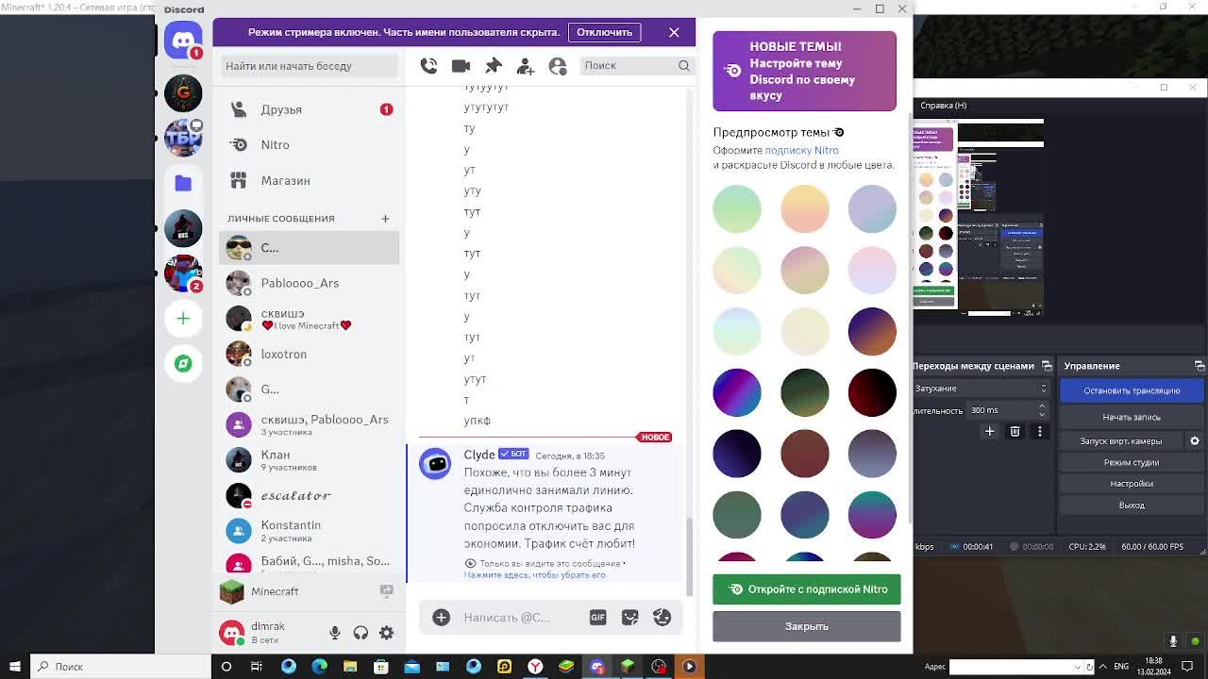Start a video call in chat header

click(x=461, y=65)
